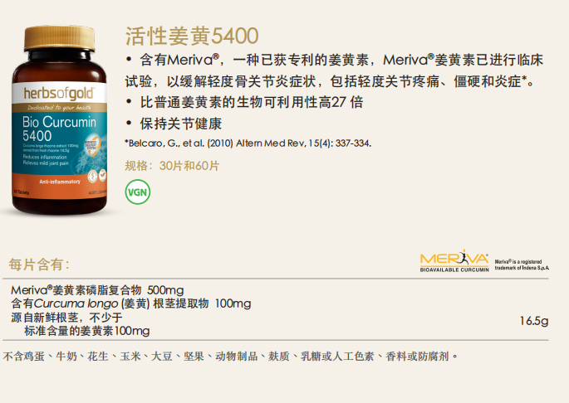
Task: Click the round certification seals on bottle label
Action: (98, 176)
